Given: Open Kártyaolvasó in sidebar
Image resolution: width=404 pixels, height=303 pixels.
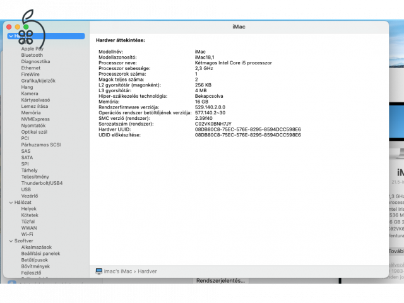Looking at the screenshot, I should coord(35,100).
